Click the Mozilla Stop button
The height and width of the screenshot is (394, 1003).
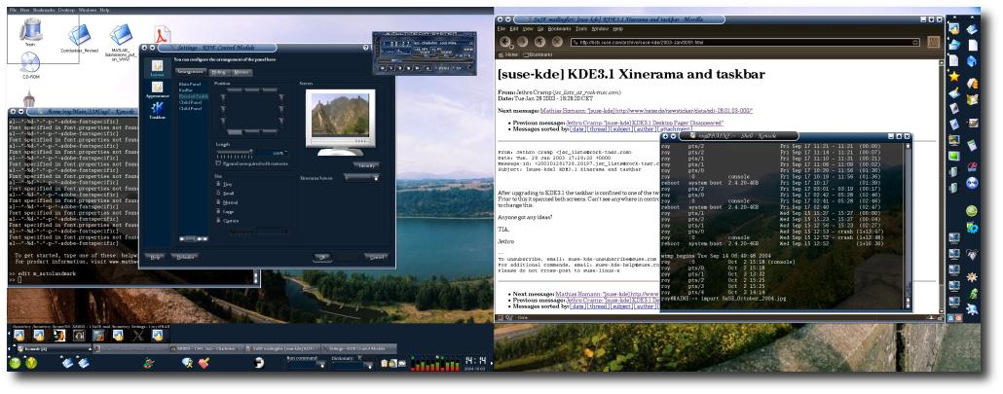tap(557, 42)
